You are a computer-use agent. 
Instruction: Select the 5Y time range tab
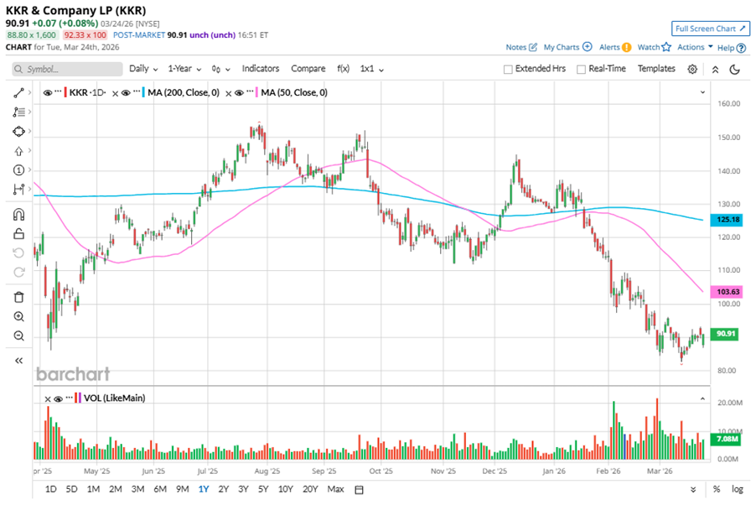263,489
